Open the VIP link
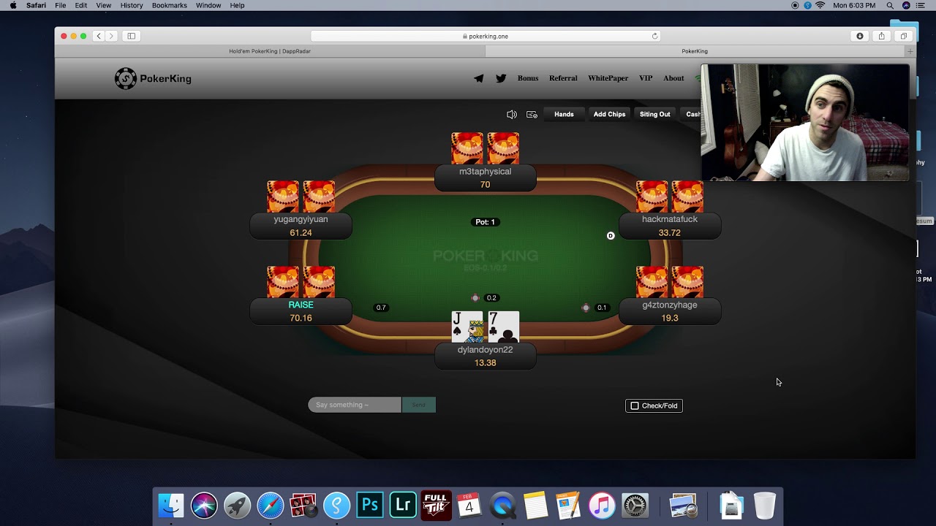This screenshot has width=936, height=526. (646, 78)
